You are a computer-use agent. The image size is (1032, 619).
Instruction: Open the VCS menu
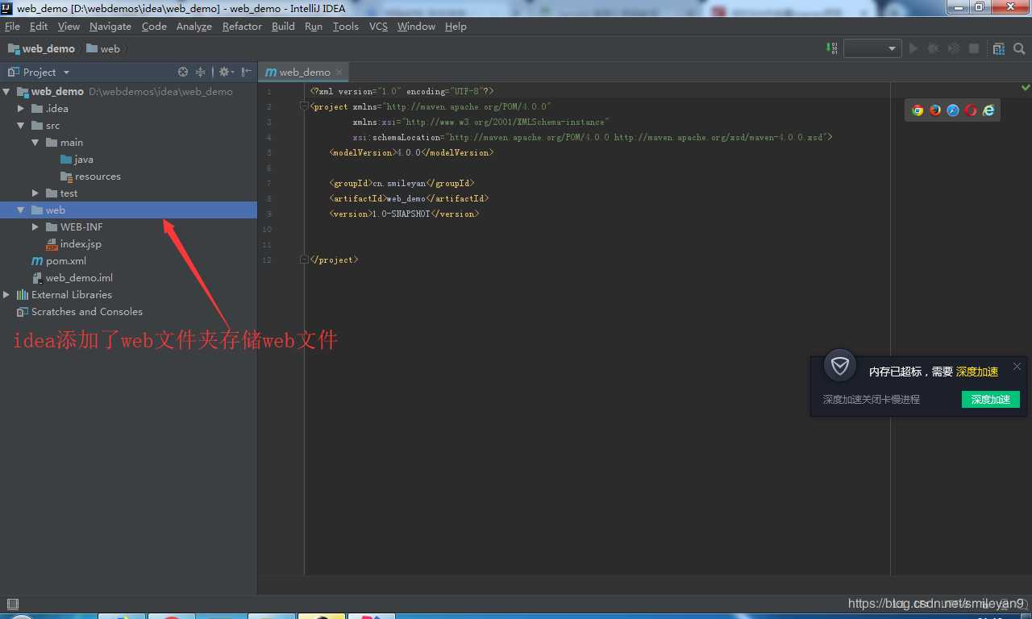(378, 27)
